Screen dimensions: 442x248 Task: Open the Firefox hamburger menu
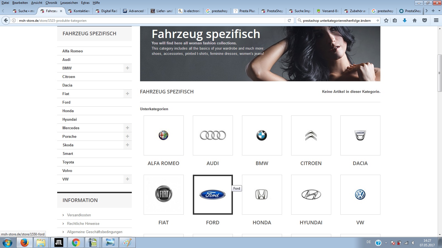[x=436, y=20]
